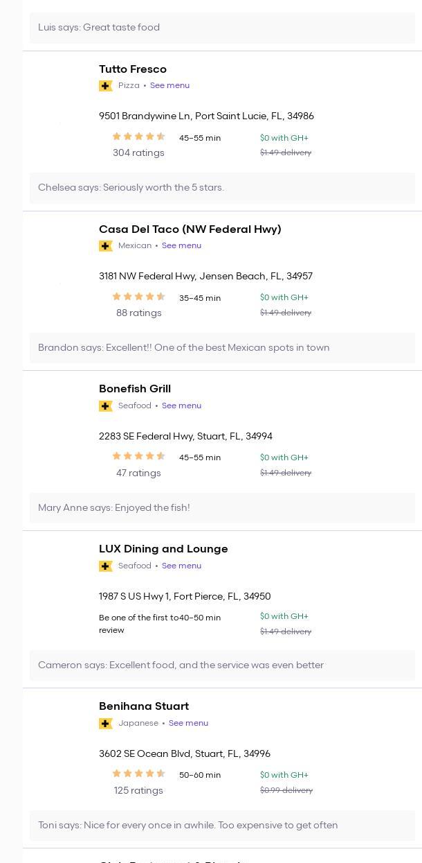Viewport: 422px width, 863px height.
Task: Click the Benihana Stuart restaurant name
Action: (144, 706)
